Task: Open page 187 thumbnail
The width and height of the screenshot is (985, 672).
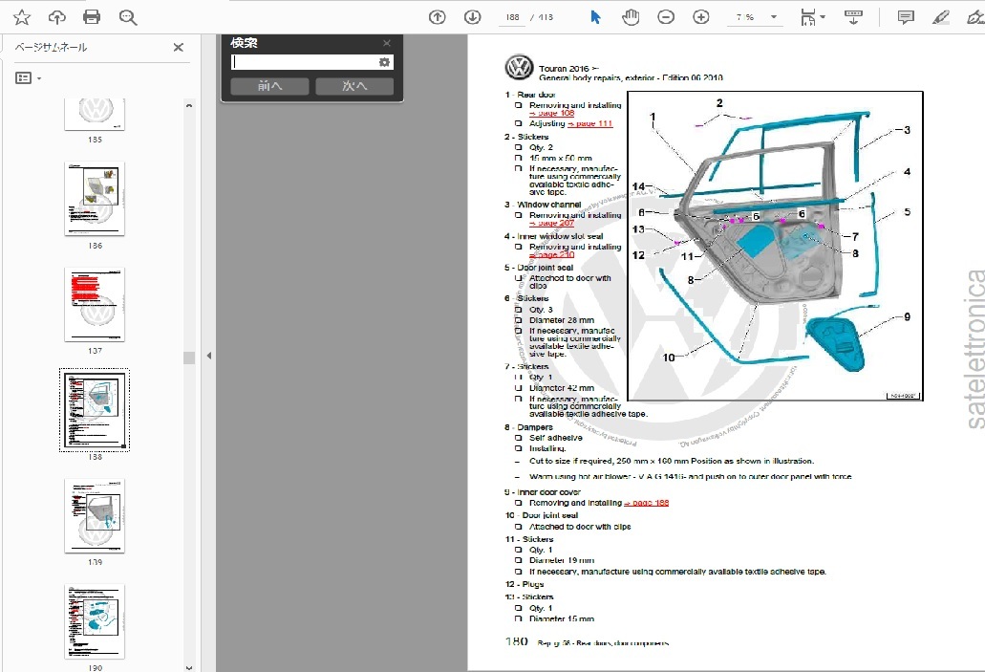Action: (95, 304)
